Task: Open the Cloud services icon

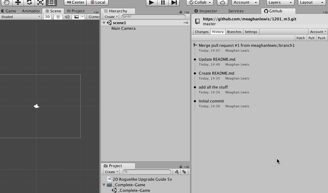Action: (x=223, y=2)
